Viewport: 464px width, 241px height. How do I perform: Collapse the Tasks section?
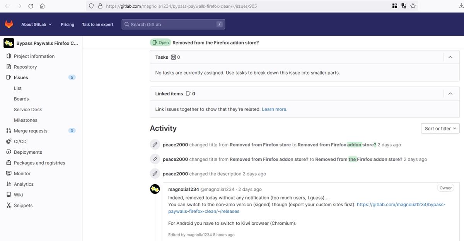tap(450, 57)
